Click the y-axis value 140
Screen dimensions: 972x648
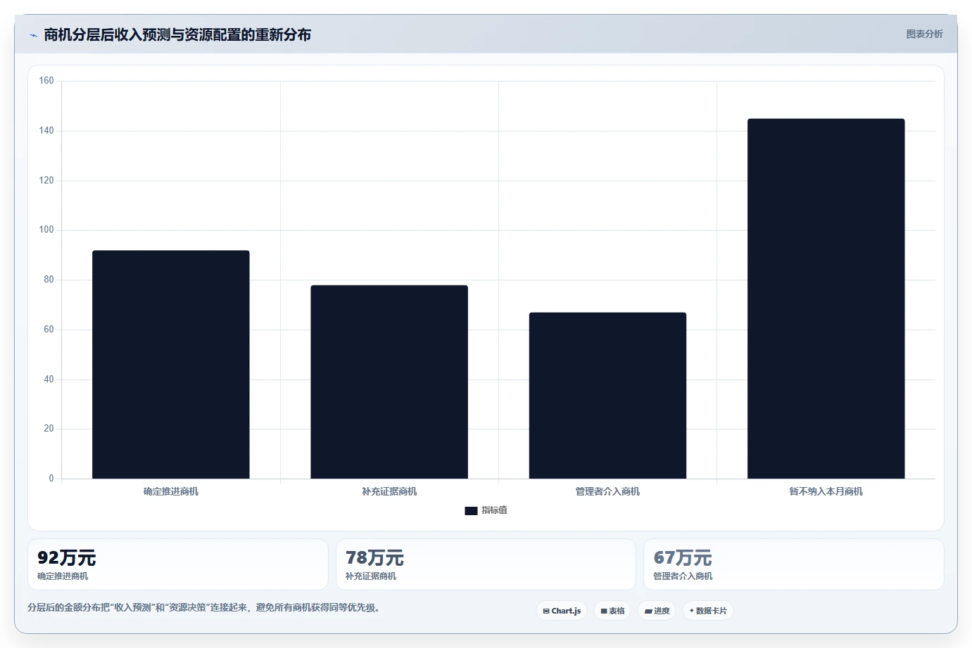click(x=46, y=131)
